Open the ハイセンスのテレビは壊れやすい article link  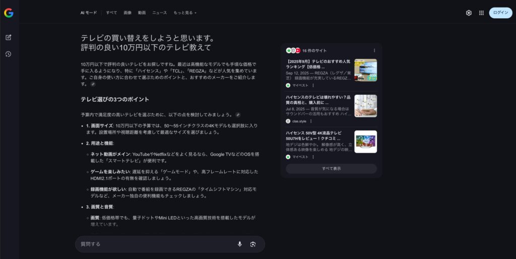tap(317, 99)
